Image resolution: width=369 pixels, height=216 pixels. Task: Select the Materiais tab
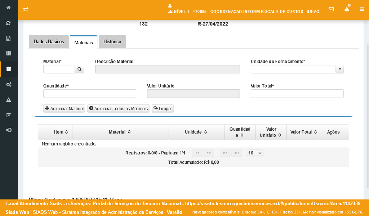84,42
